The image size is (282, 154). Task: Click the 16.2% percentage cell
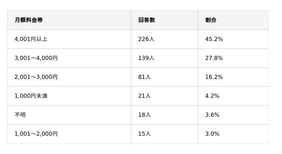[x=214, y=77]
